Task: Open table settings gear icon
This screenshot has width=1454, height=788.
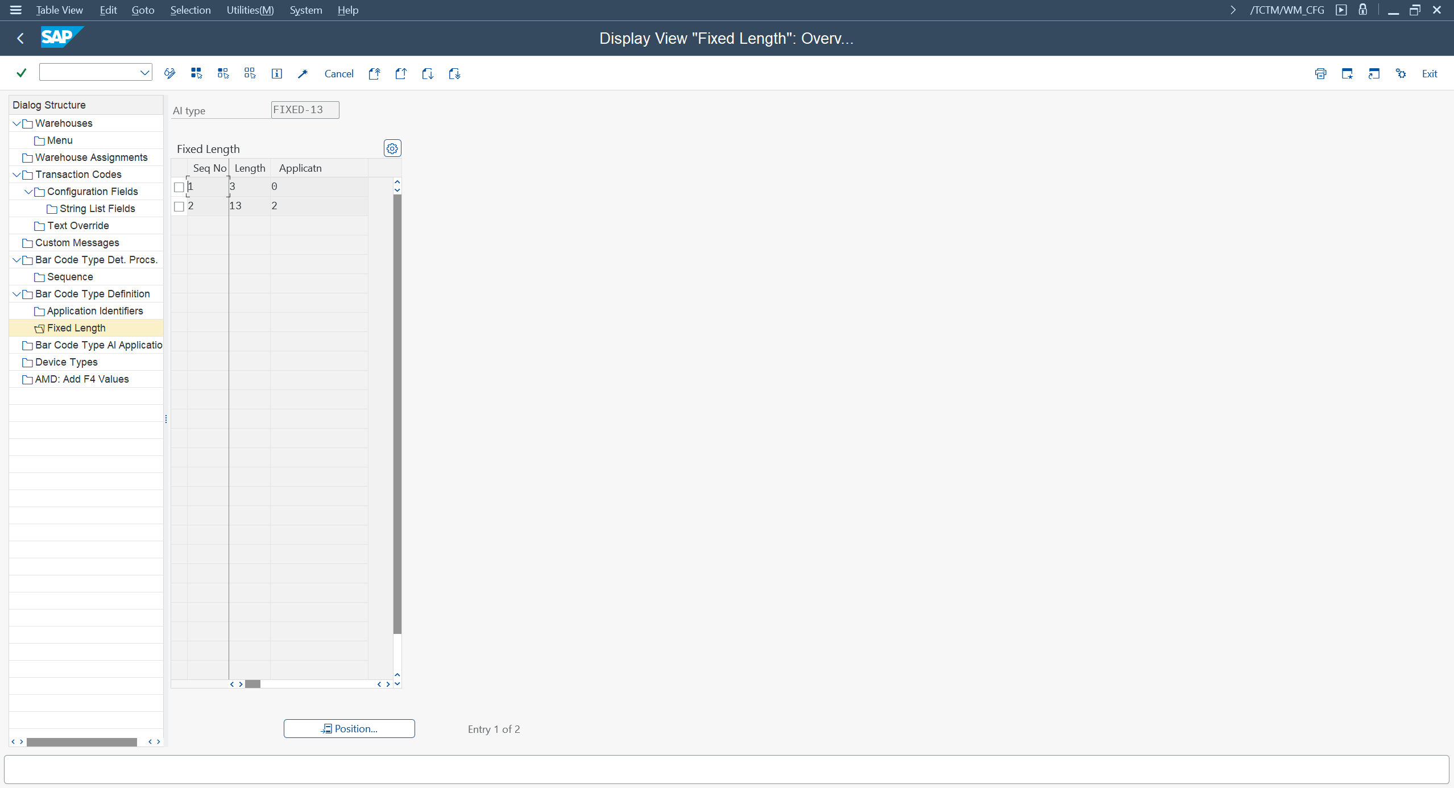Action: (x=392, y=148)
